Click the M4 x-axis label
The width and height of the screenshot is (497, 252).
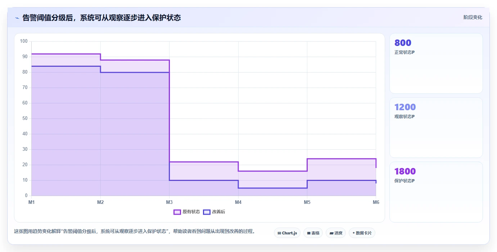click(x=238, y=202)
